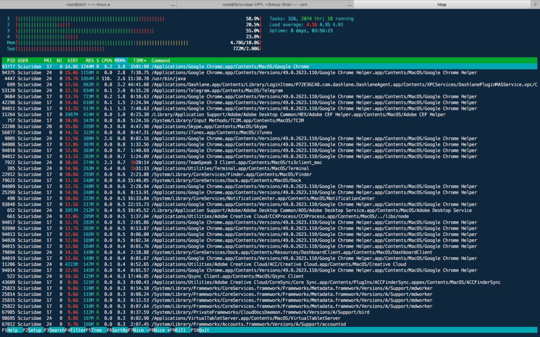The width and height of the screenshot is (540, 337).
Task: Sort by the RES column header
Action: 89,61
